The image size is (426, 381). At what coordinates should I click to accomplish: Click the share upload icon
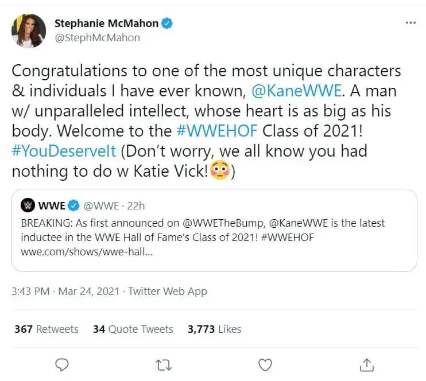[367, 364]
